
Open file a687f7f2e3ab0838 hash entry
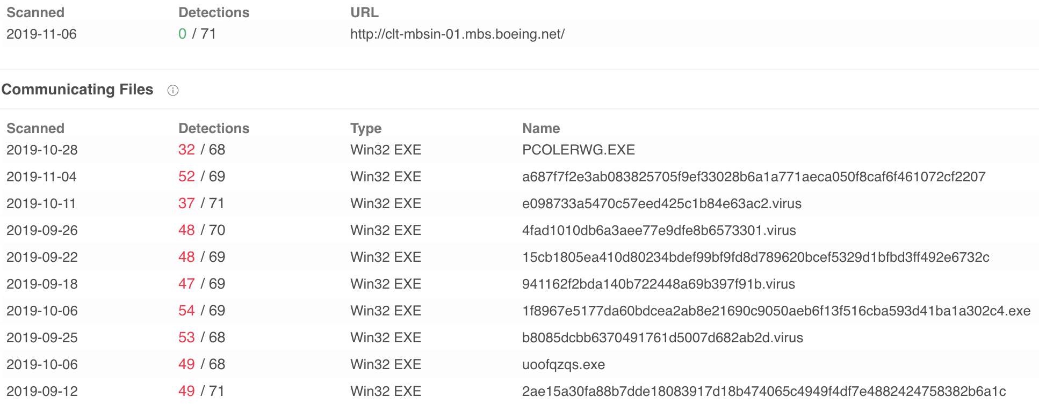click(x=754, y=176)
